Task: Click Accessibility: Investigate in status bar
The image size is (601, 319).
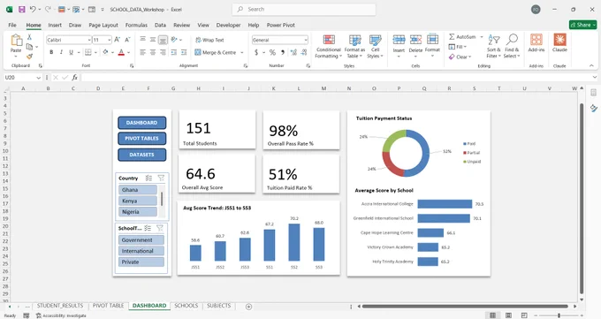Action: pos(61,315)
